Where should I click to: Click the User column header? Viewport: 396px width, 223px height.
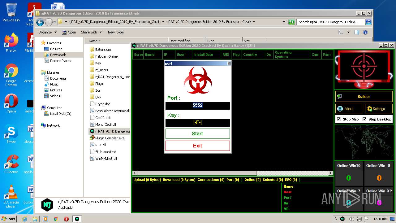[x=183, y=55]
